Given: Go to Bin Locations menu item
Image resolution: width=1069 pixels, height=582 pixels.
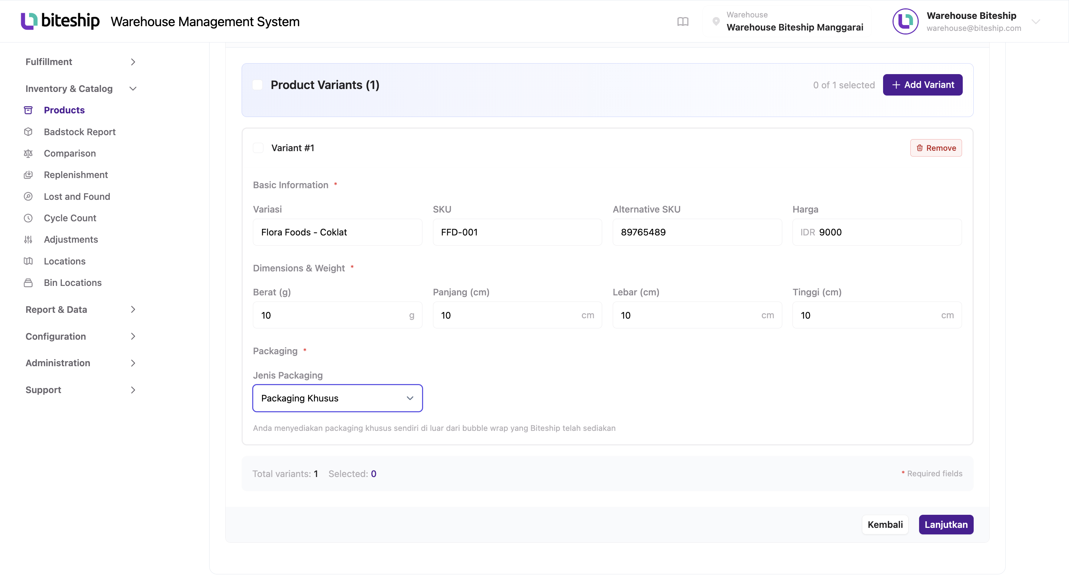Looking at the screenshot, I should [73, 283].
